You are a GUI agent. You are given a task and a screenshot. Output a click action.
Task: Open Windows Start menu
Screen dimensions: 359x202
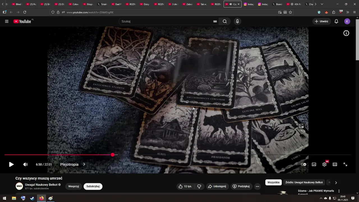coord(4,198)
